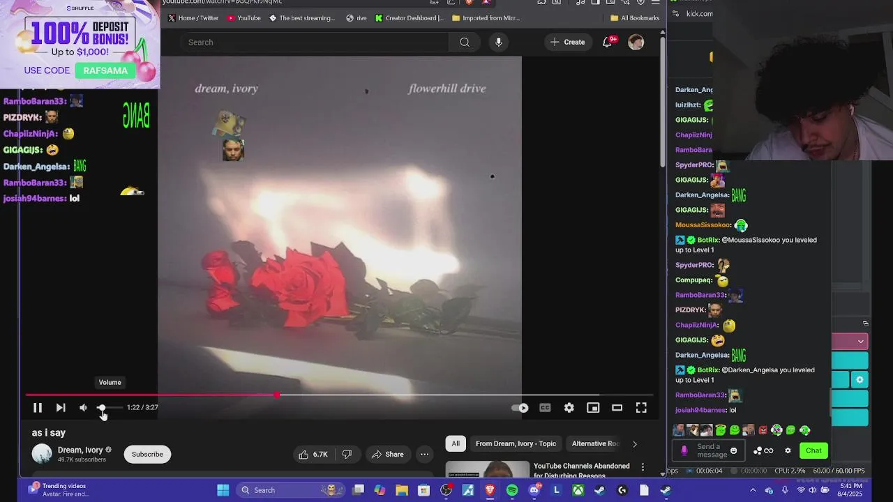Click the taskbar Search box

pos(290,490)
